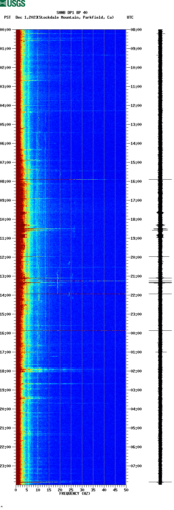Click the 02:00 PST time label
174x510 pixels.
click(5, 68)
